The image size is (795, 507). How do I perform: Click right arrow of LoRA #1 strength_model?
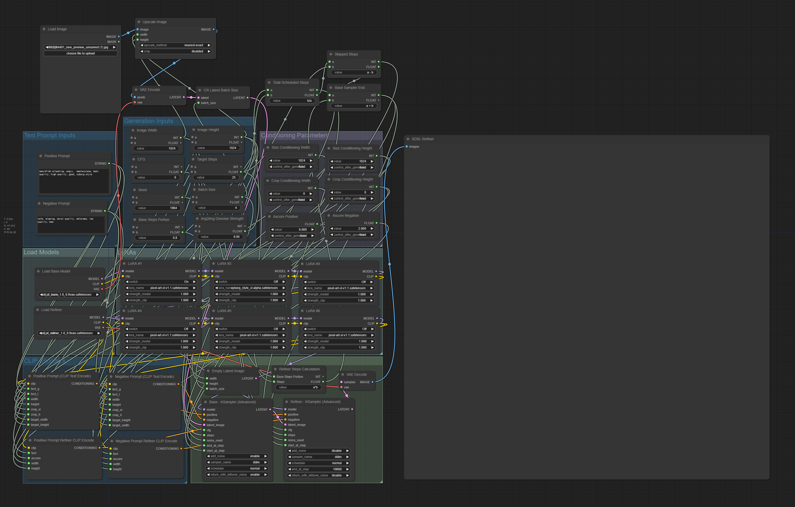[x=195, y=294]
